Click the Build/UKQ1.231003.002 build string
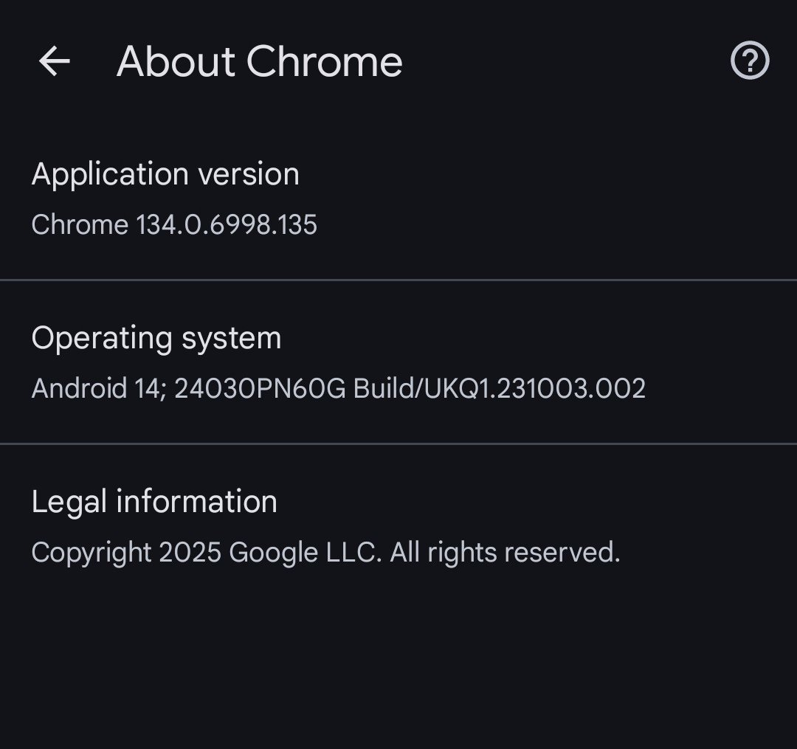This screenshot has width=797, height=749. click(500, 388)
